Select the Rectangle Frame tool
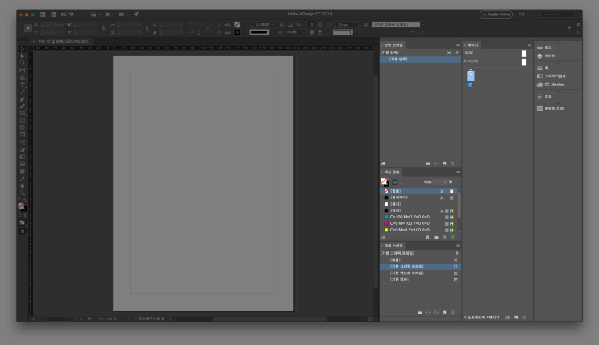This screenshot has width=599, height=345. pos(23,114)
